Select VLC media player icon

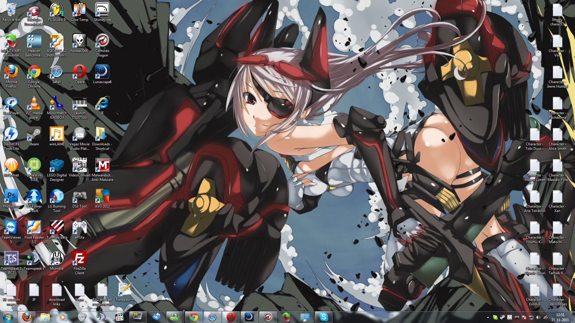(34, 108)
